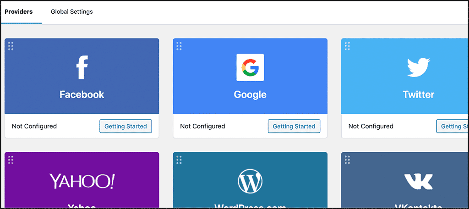Grab the drag handle on Facebook card

(11, 46)
